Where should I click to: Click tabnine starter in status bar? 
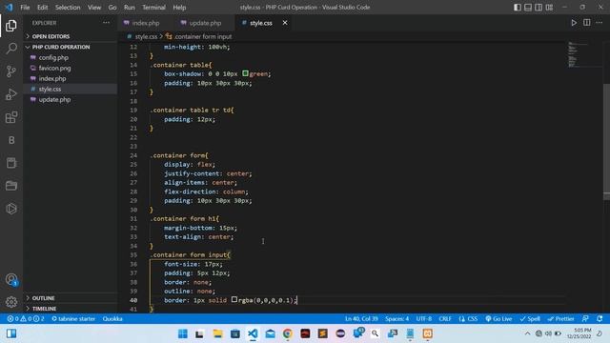pos(73,318)
